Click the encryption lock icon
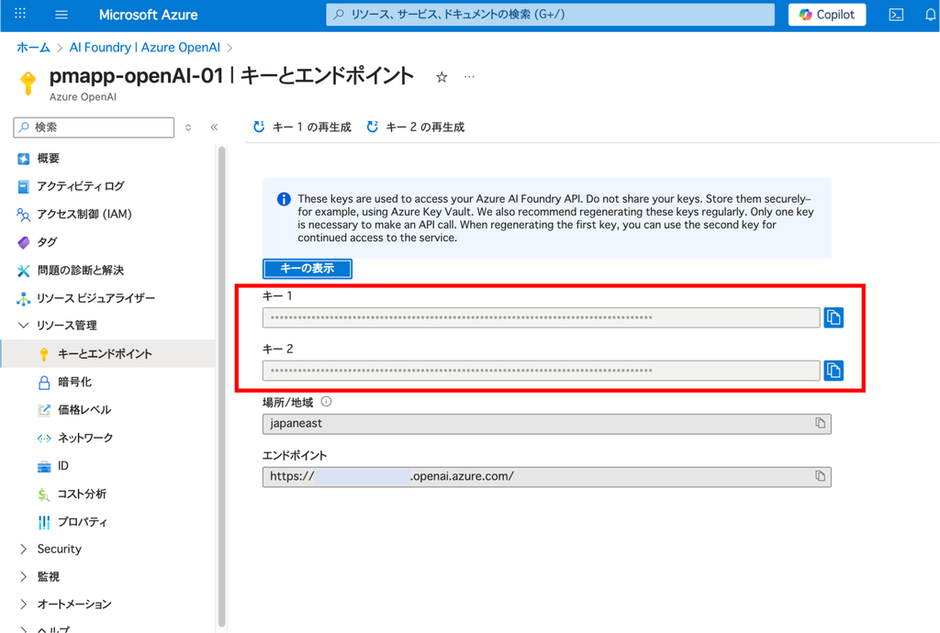This screenshot has height=633, width=940. tap(44, 382)
